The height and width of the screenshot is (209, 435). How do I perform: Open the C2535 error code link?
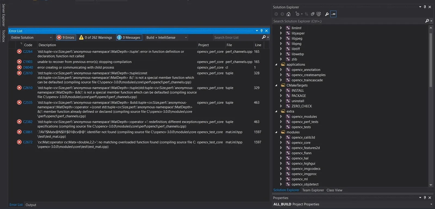(x=28, y=102)
